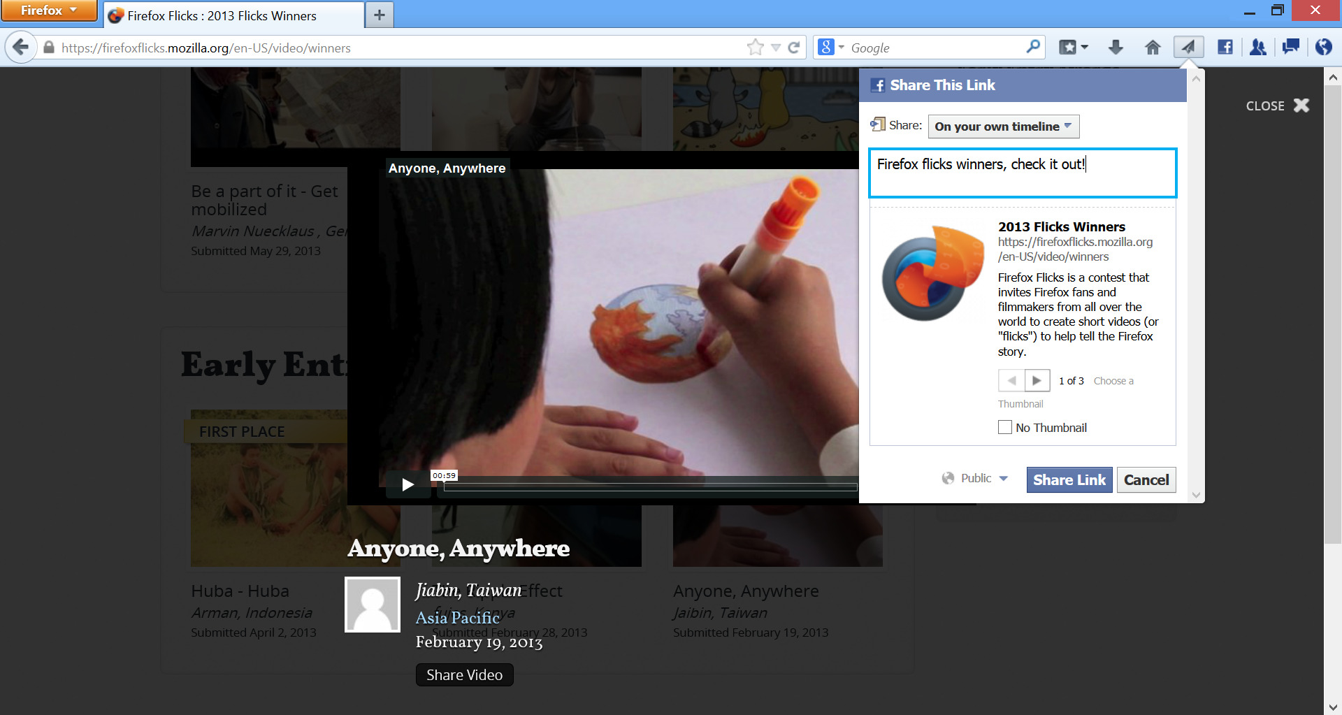This screenshot has height=715, width=1342.
Task: Enable the No Thumbnail checkbox
Action: pyautogui.click(x=1005, y=426)
